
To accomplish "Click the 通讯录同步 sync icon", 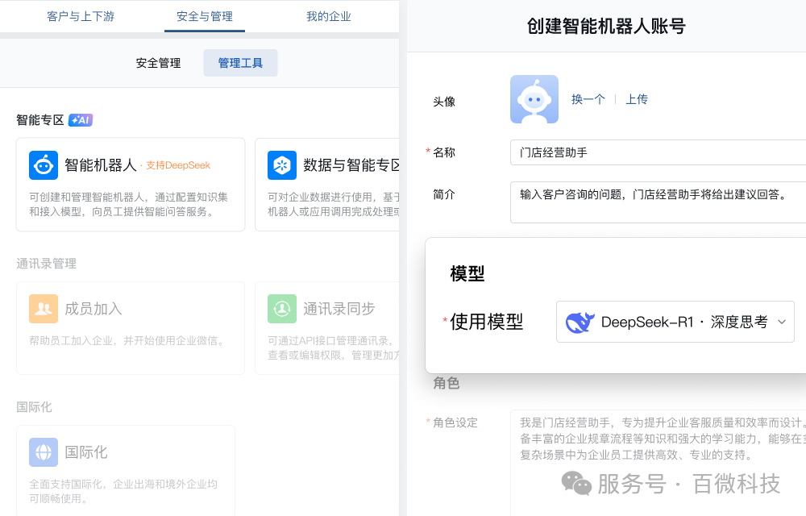I will click(282, 309).
